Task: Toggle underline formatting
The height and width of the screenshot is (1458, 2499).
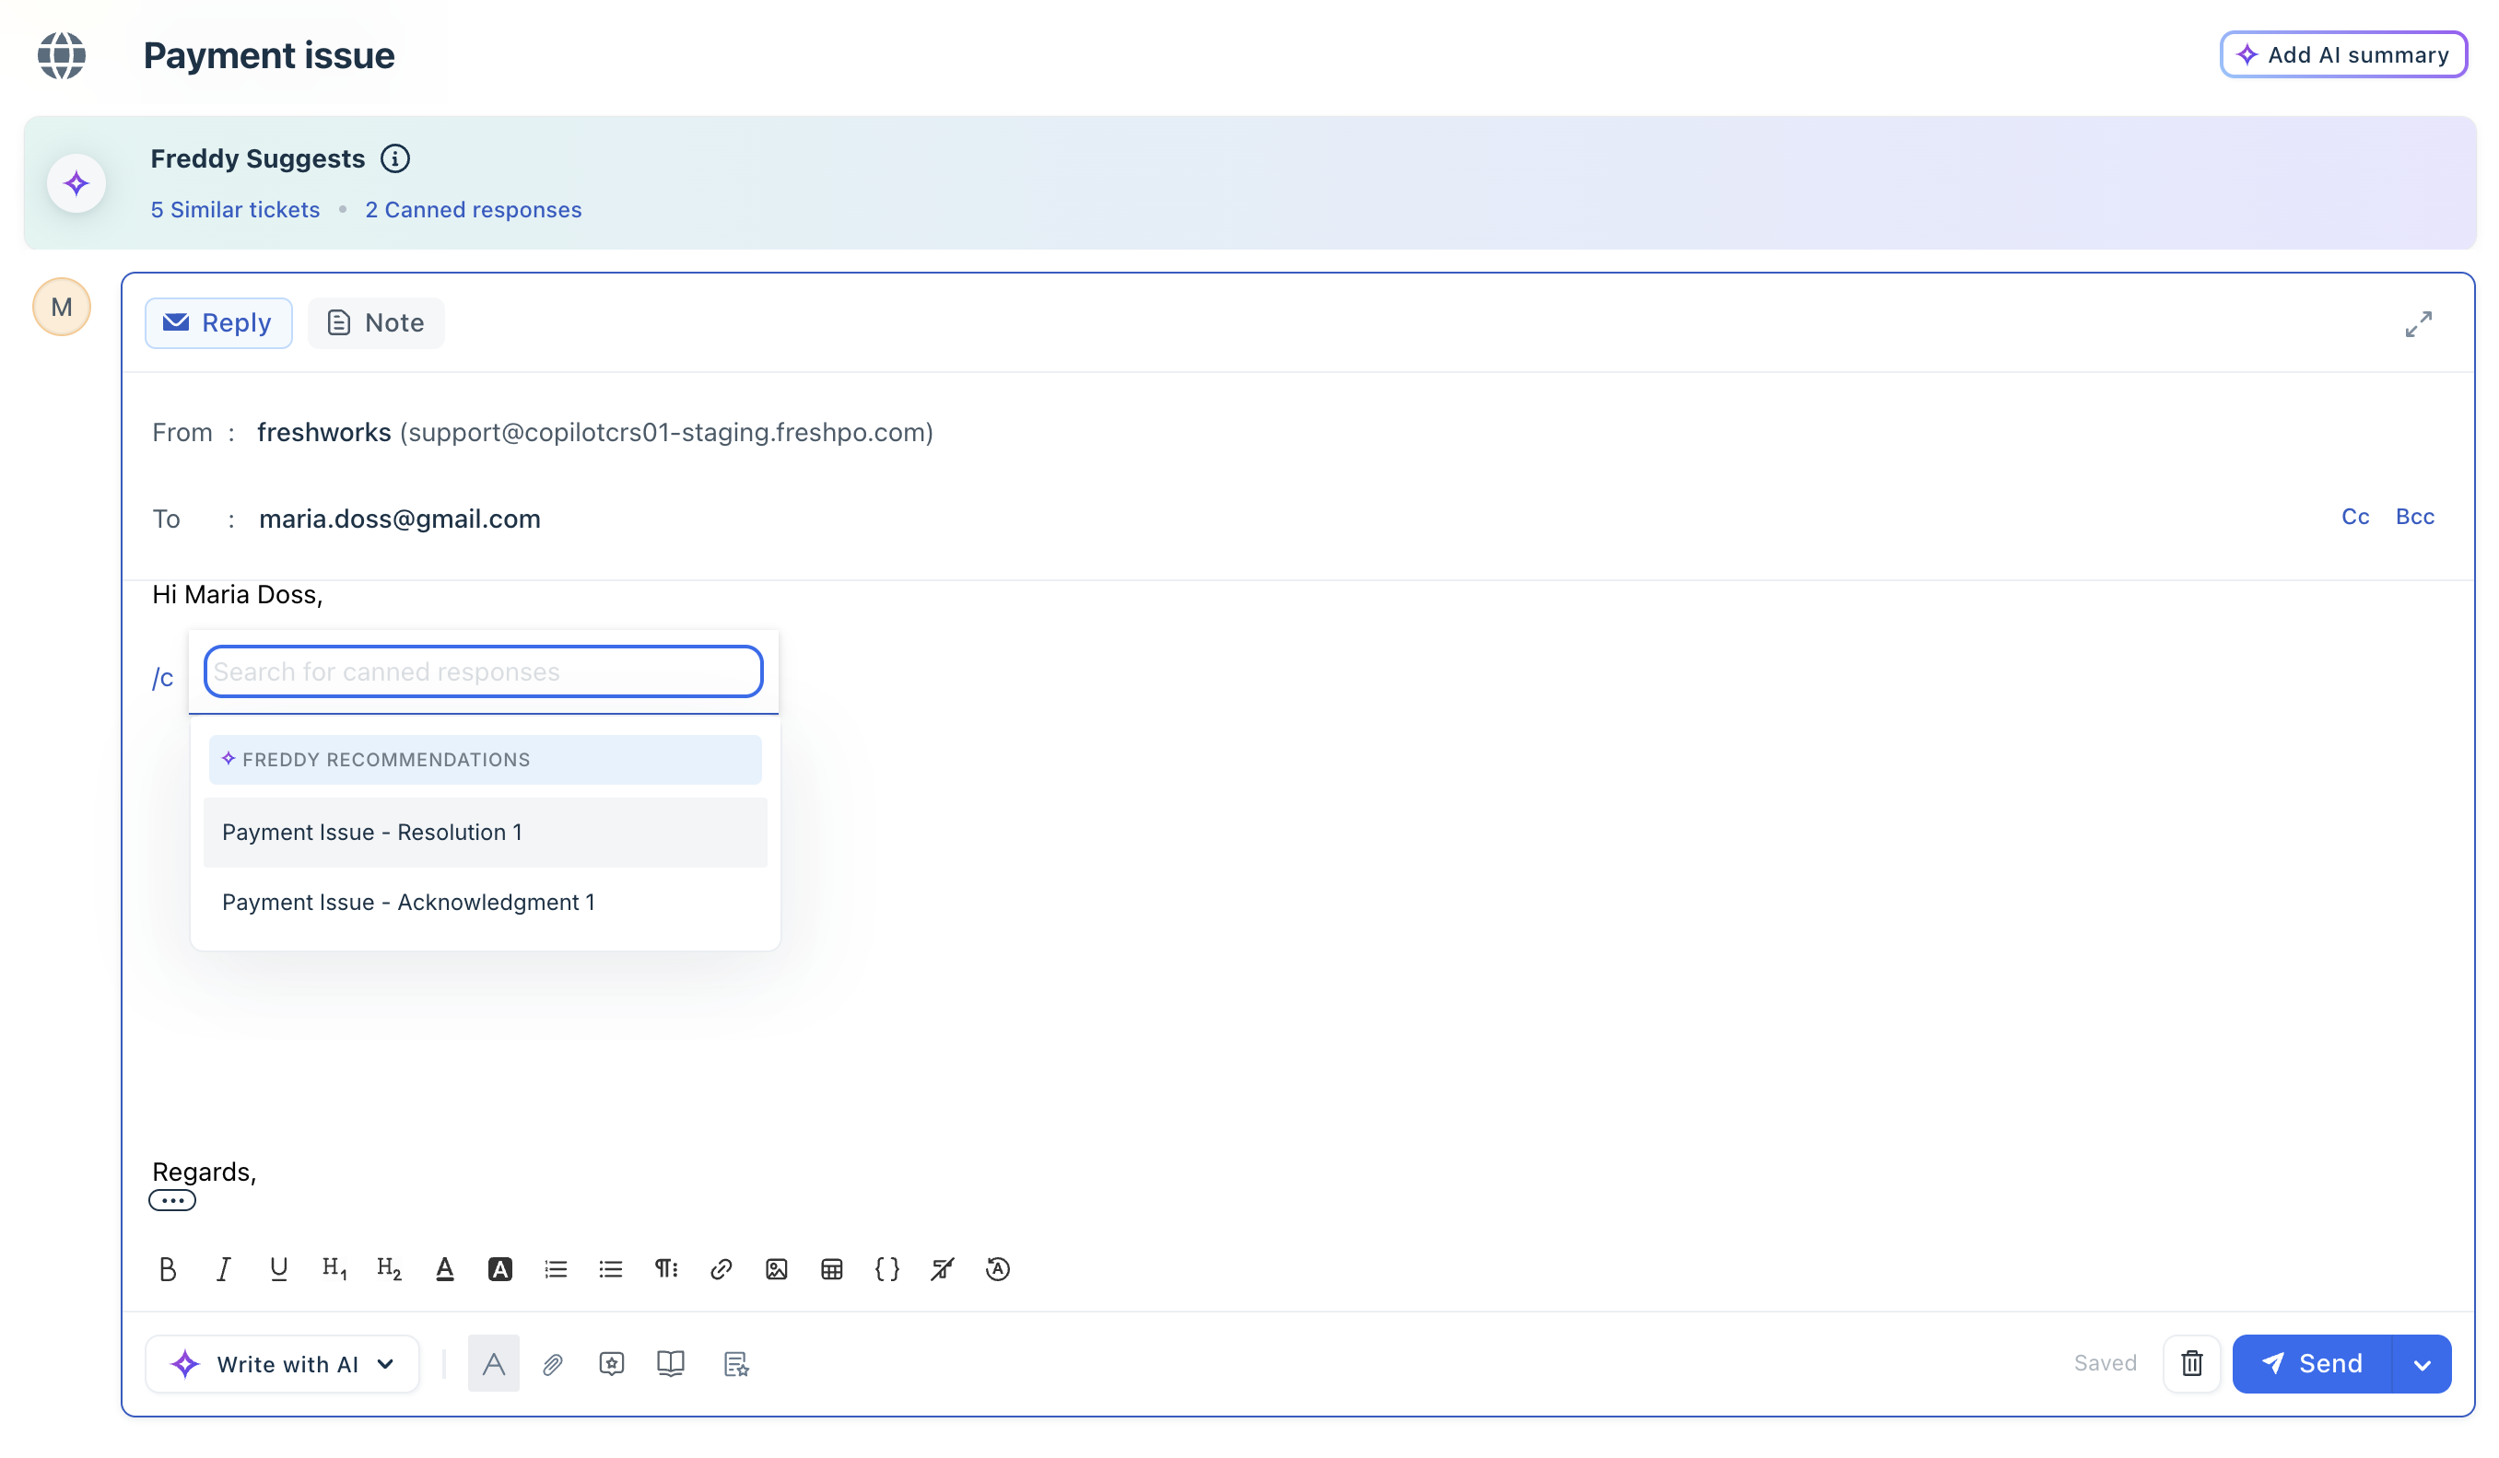Action: (x=278, y=1268)
